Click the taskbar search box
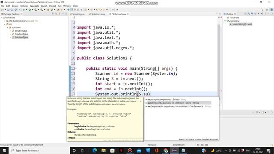 [39, 150]
